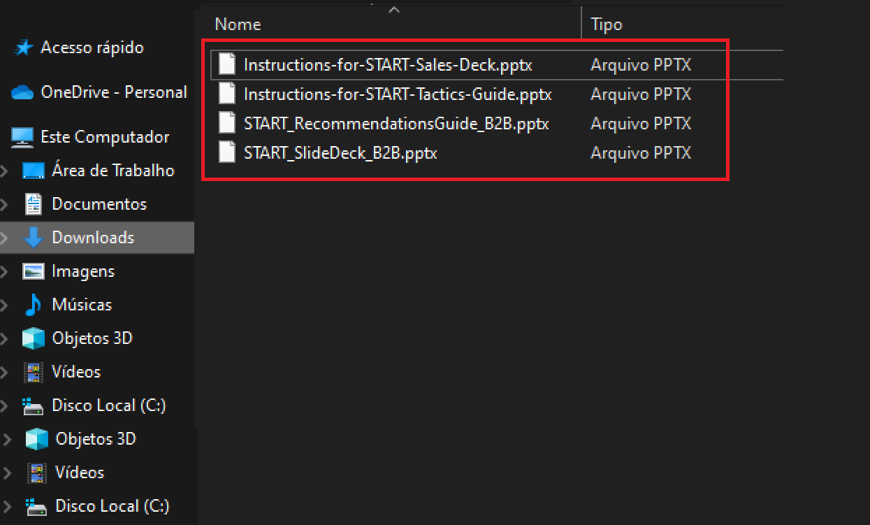Click the sort arrow above Nome
The height and width of the screenshot is (525, 870).
394,10
